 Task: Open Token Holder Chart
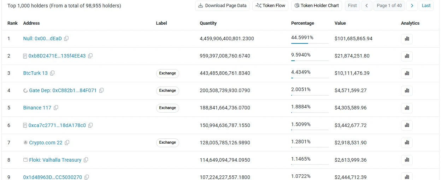(317, 6)
